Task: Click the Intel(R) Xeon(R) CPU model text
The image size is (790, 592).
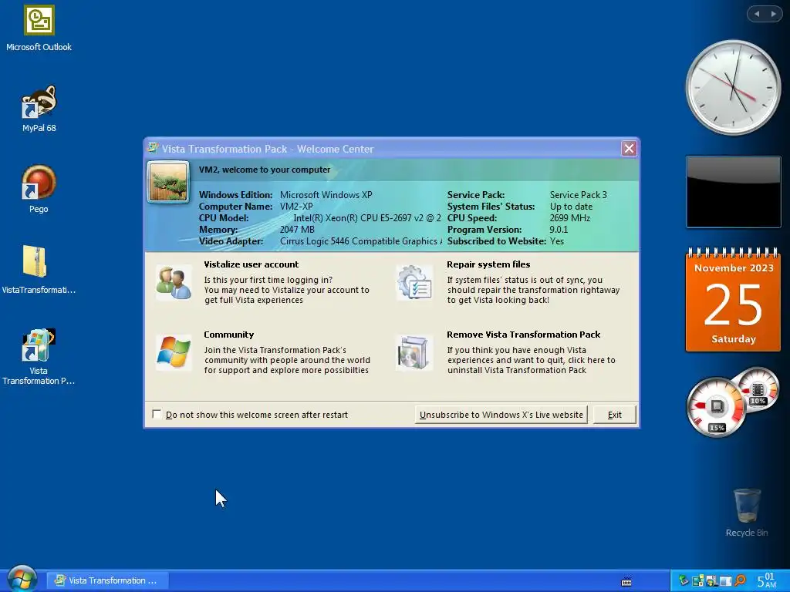Action: 367,218
